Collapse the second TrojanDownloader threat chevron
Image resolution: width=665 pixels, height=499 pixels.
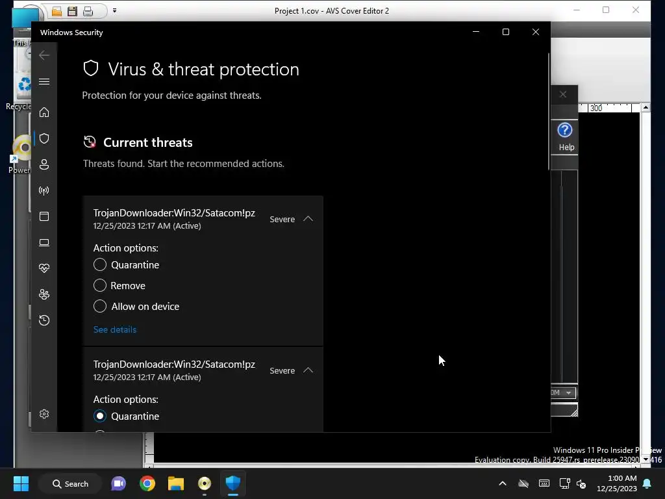click(308, 370)
